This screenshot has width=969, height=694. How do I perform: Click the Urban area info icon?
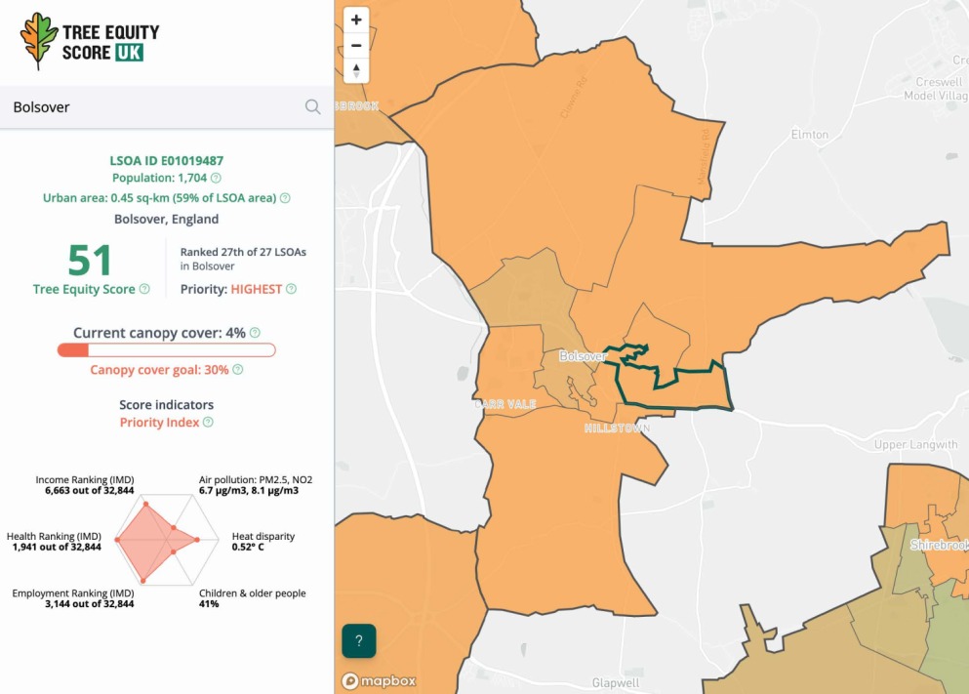click(284, 198)
